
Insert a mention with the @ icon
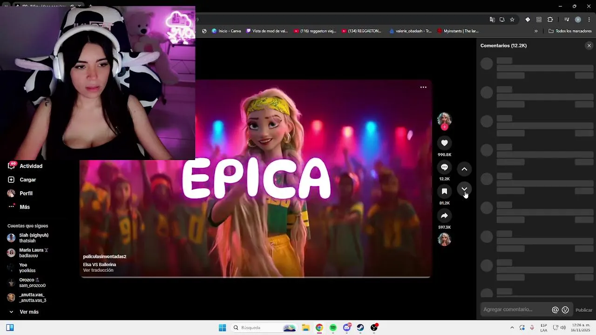555,310
